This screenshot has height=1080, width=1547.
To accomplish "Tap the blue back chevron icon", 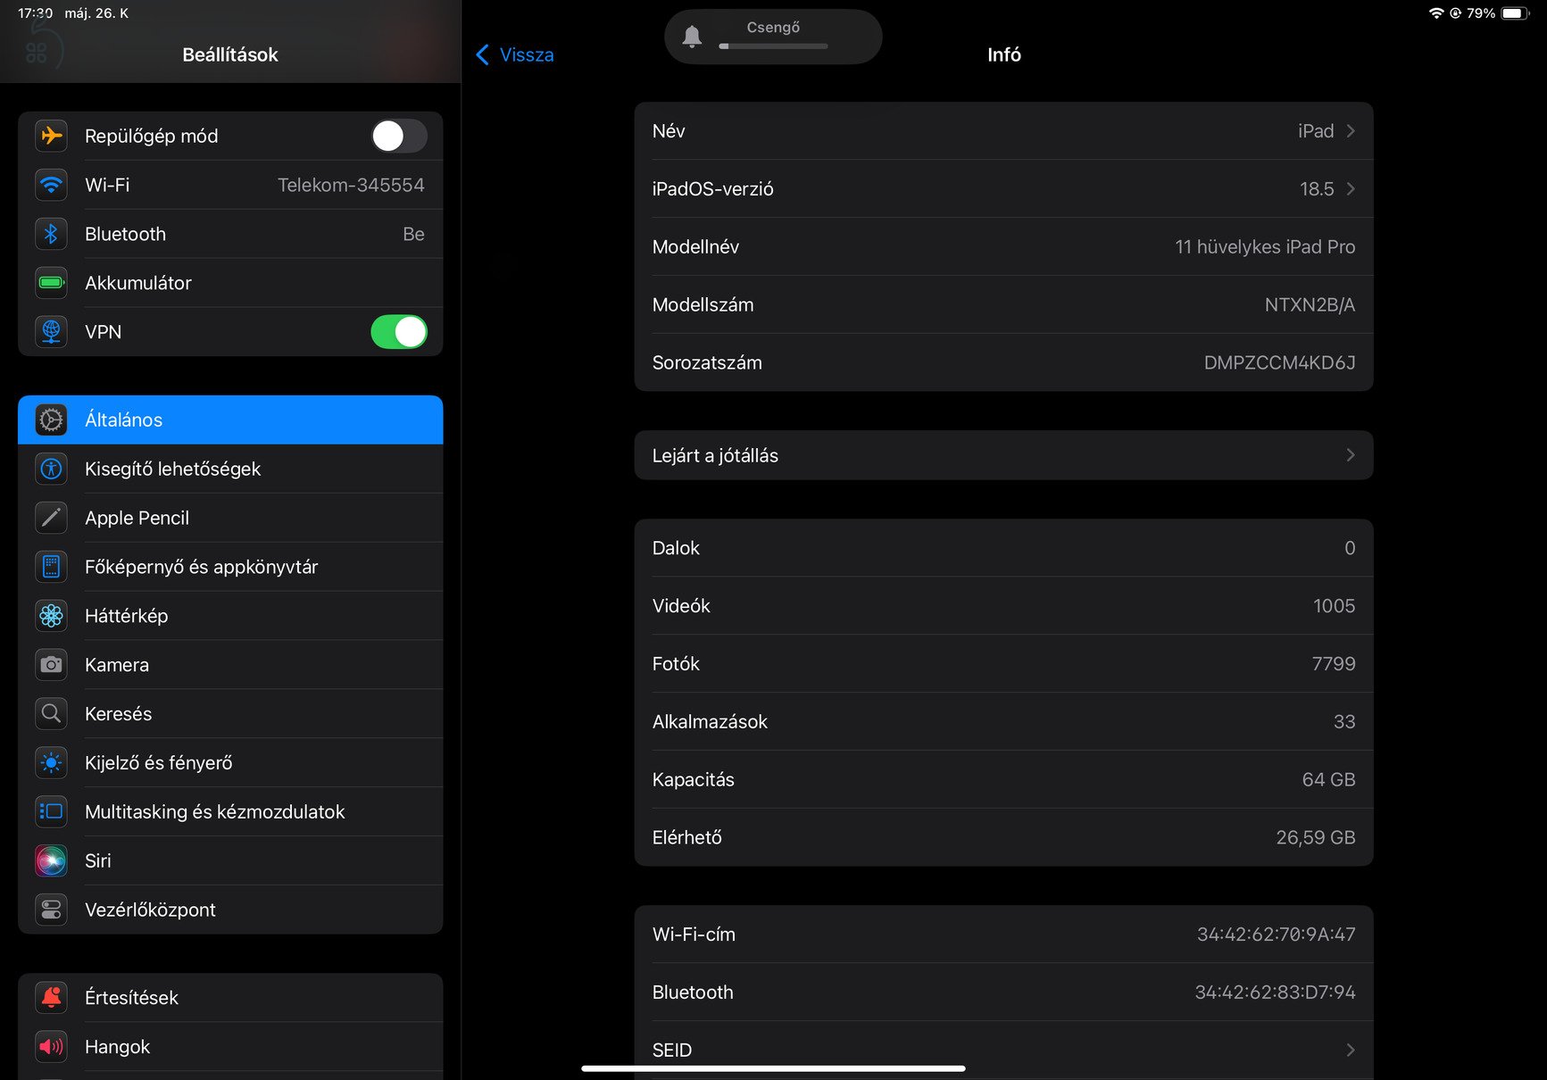I will click(x=483, y=54).
